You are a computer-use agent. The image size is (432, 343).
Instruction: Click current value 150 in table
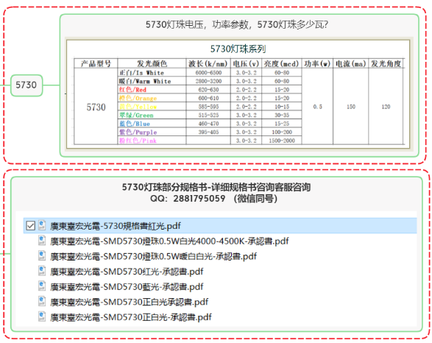351,107
